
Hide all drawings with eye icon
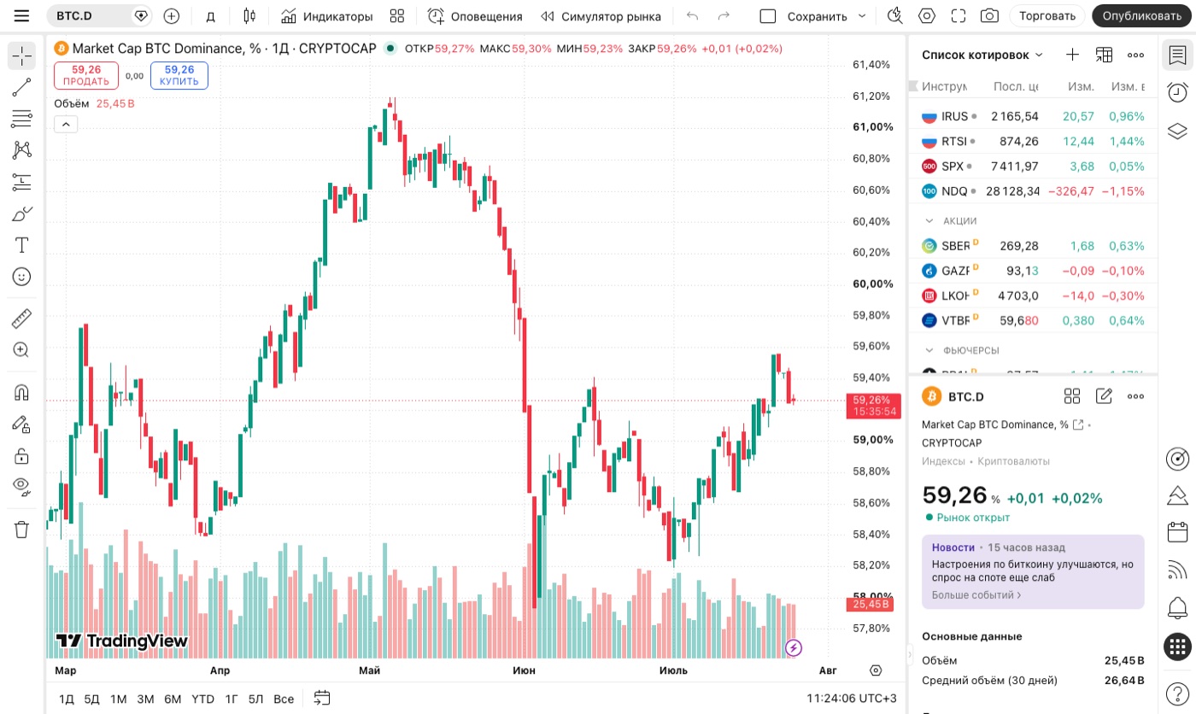(21, 487)
